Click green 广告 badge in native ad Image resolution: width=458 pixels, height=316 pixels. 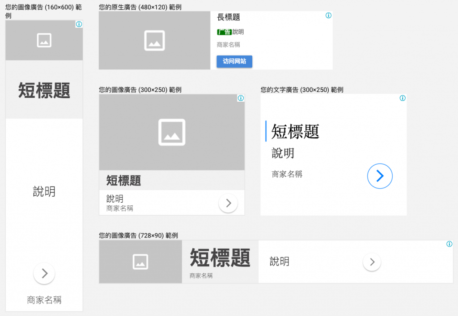[x=224, y=32]
